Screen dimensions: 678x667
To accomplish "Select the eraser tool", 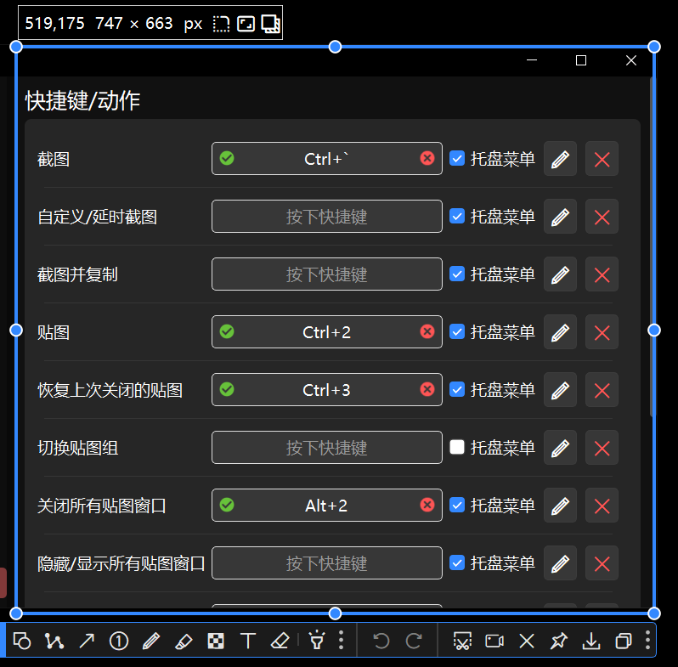I will point(280,641).
